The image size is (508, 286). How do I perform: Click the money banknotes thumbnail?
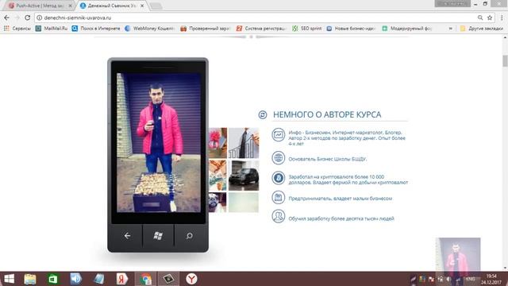click(x=217, y=176)
